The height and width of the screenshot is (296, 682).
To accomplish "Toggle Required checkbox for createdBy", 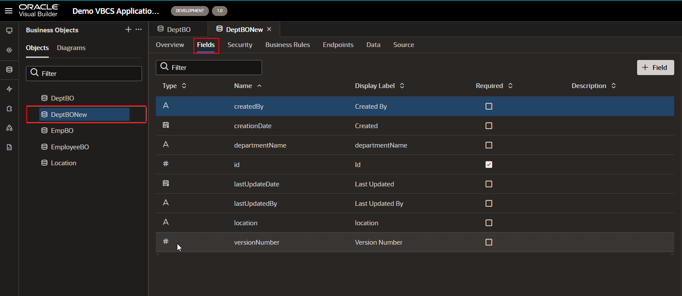I will tap(489, 106).
